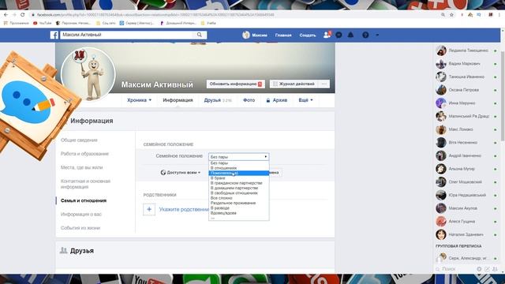Viewport: 505px width, 284px height.
Task: Switch to the Друзья tab
Action: tap(218, 100)
